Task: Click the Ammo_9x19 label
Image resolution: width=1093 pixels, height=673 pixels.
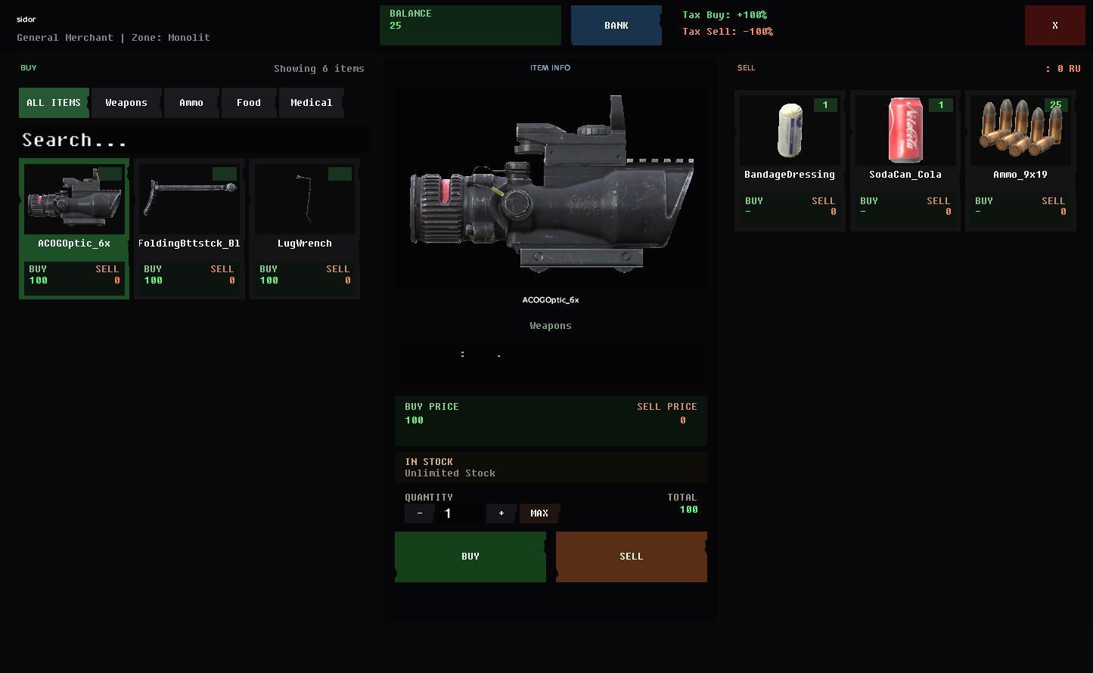Action: click(x=1020, y=175)
